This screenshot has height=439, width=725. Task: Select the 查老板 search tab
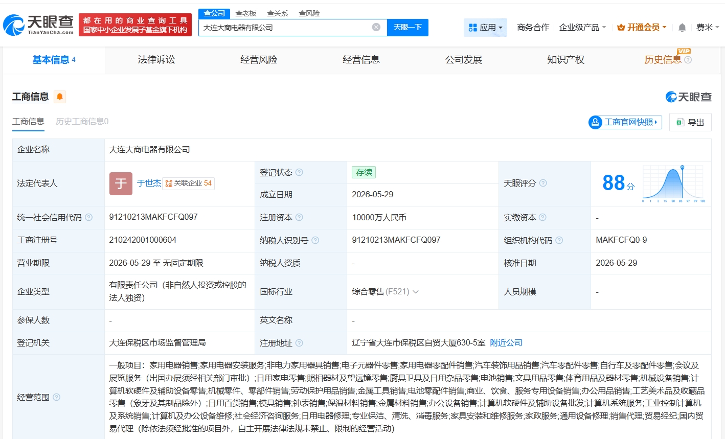(246, 13)
